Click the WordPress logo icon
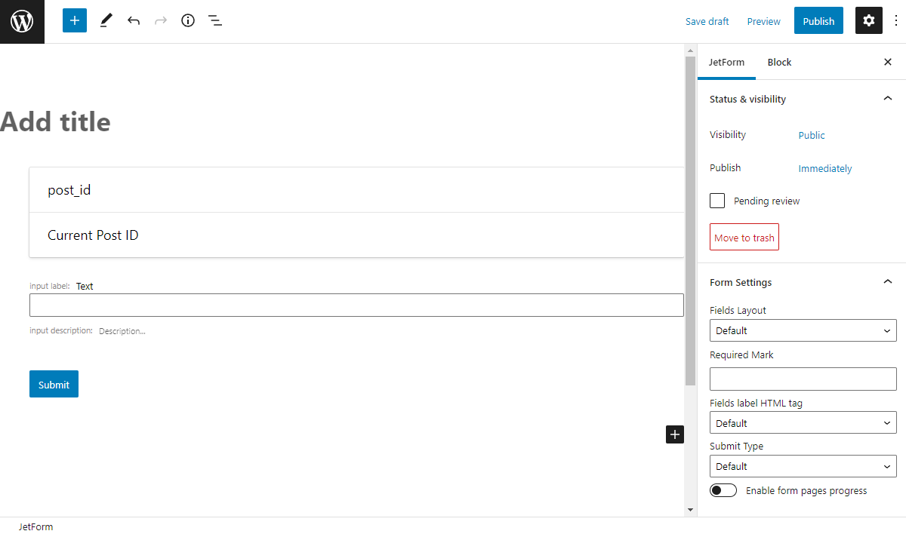 [21, 20]
